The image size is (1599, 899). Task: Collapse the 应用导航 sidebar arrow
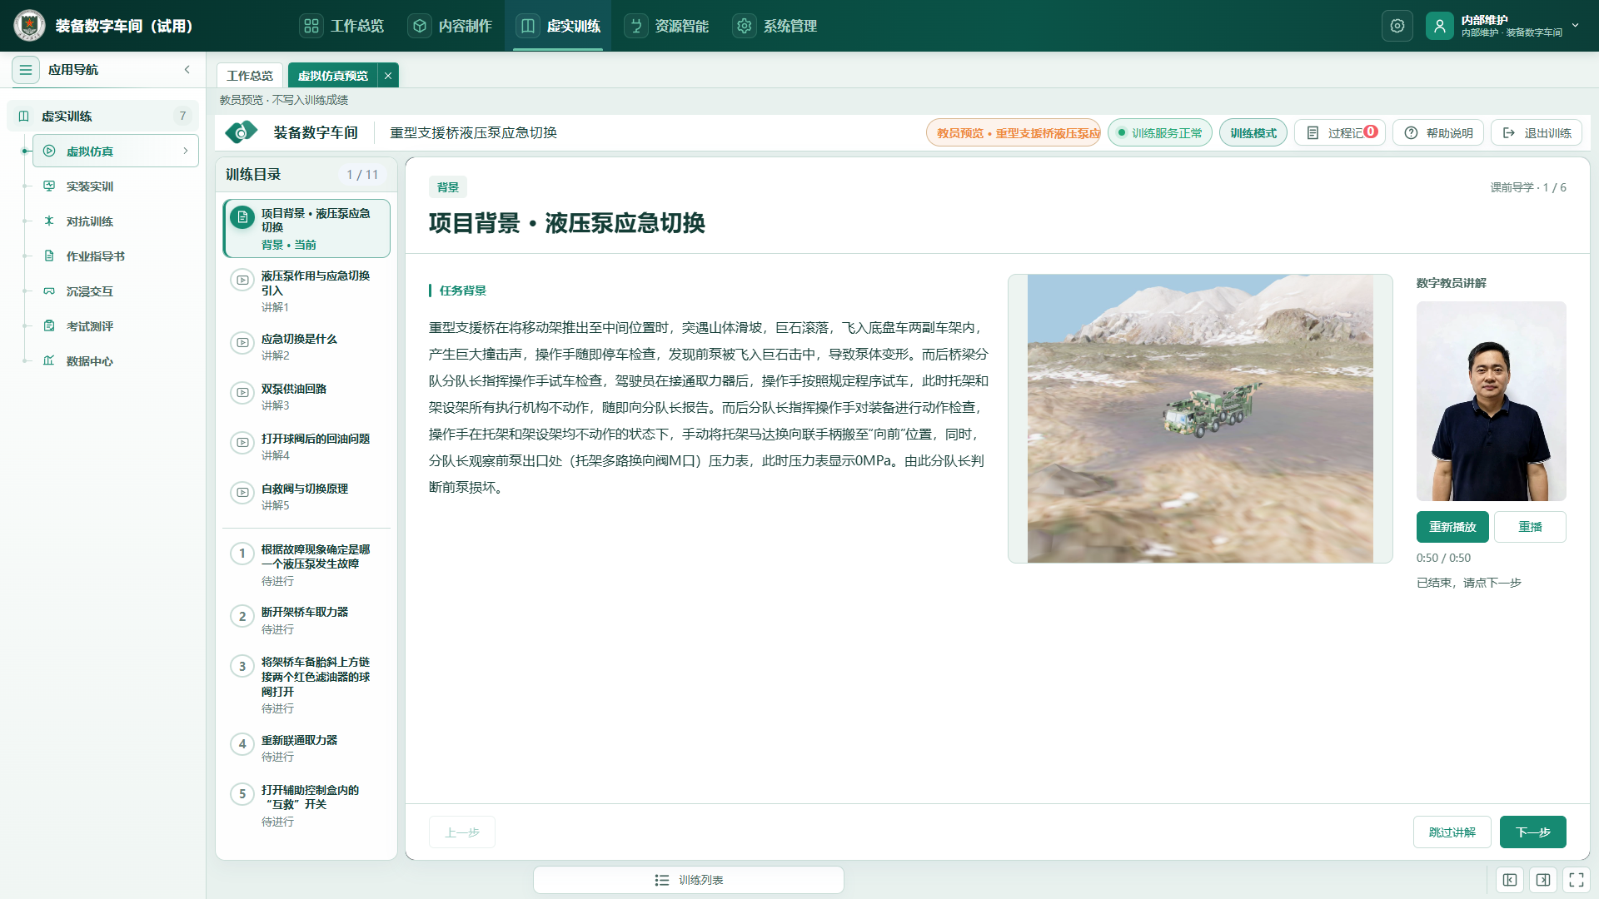tap(187, 70)
